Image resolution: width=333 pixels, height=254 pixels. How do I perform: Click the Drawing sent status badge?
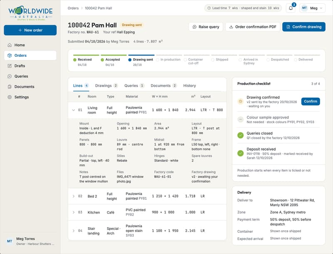(132, 25)
